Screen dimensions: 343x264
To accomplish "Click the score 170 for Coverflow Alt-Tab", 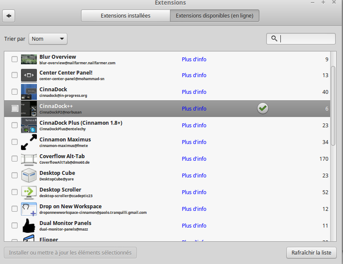I will coord(324,159).
